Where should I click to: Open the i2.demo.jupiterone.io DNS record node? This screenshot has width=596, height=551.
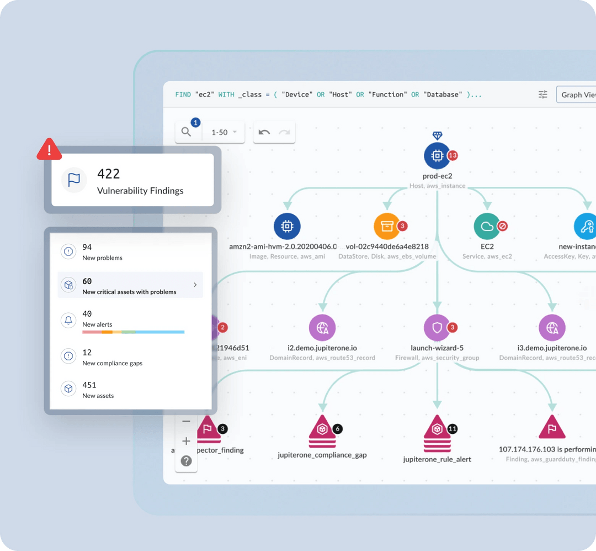(x=322, y=328)
